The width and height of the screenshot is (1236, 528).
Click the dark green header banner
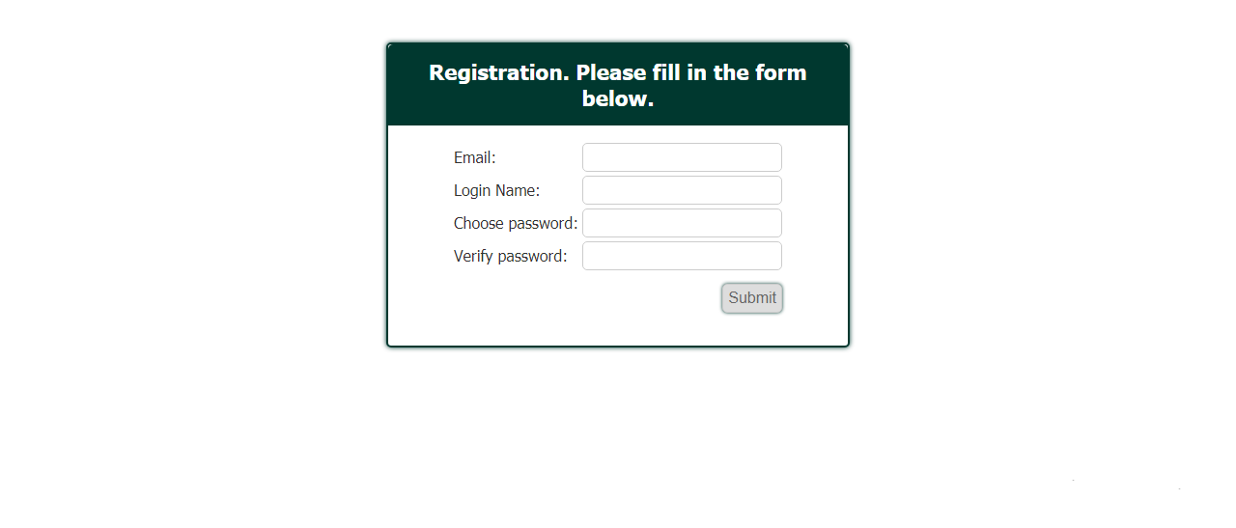click(618, 85)
